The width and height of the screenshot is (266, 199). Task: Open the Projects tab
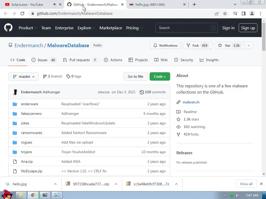(138, 60)
